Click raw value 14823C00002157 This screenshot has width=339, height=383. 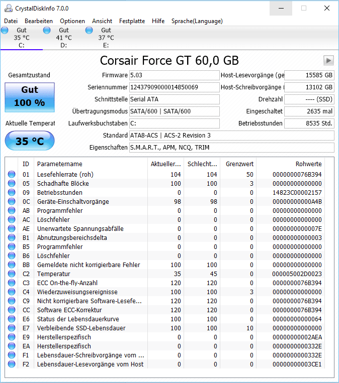tap(297, 192)
